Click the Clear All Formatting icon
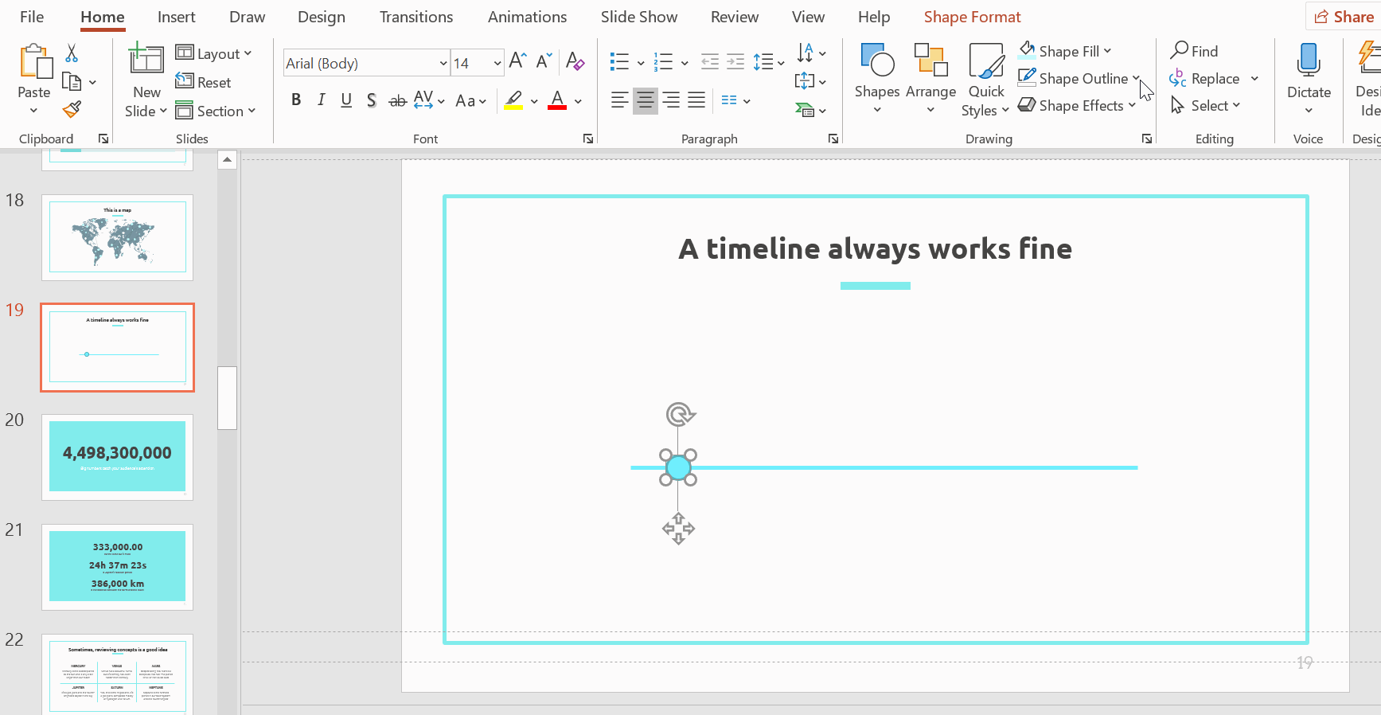The image size is (1381, 715). click(x=575, y=61)
